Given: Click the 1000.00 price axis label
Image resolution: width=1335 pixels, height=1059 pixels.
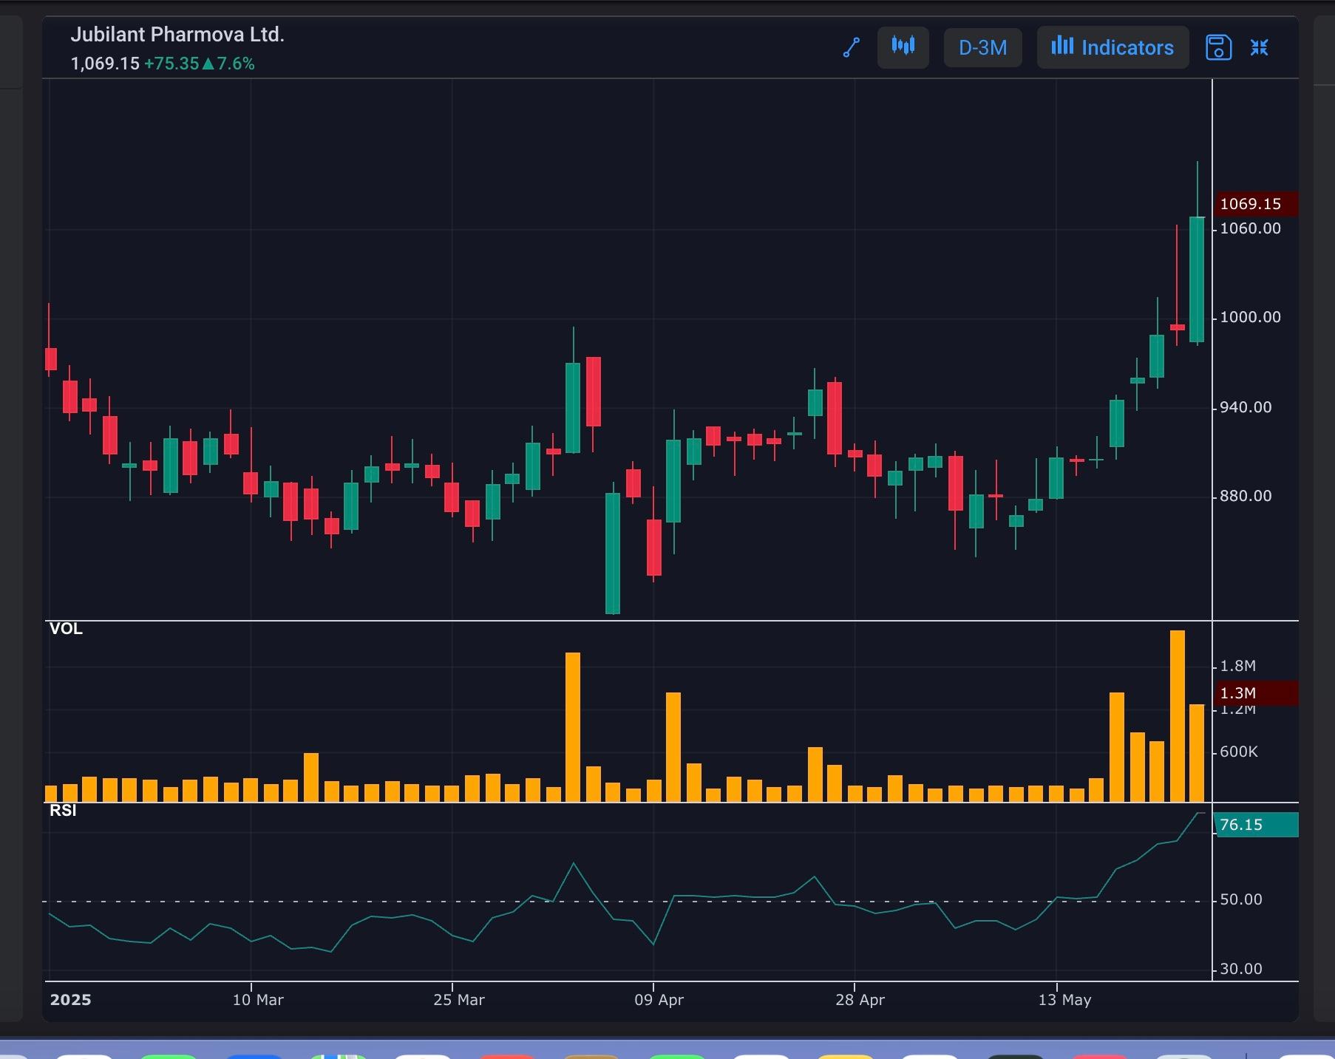Looking at the screenshot, I should (x=1250, y=317).
